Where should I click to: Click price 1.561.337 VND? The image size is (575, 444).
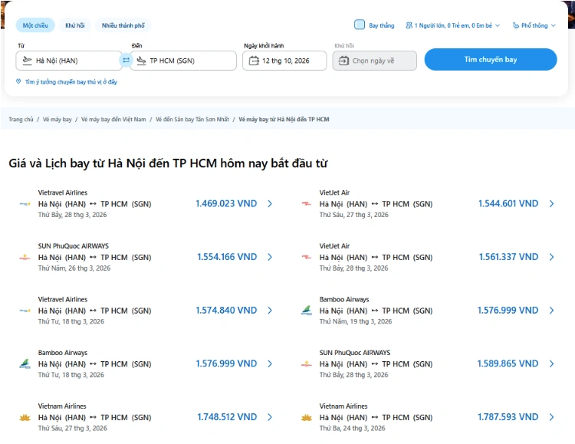(508, 257)
